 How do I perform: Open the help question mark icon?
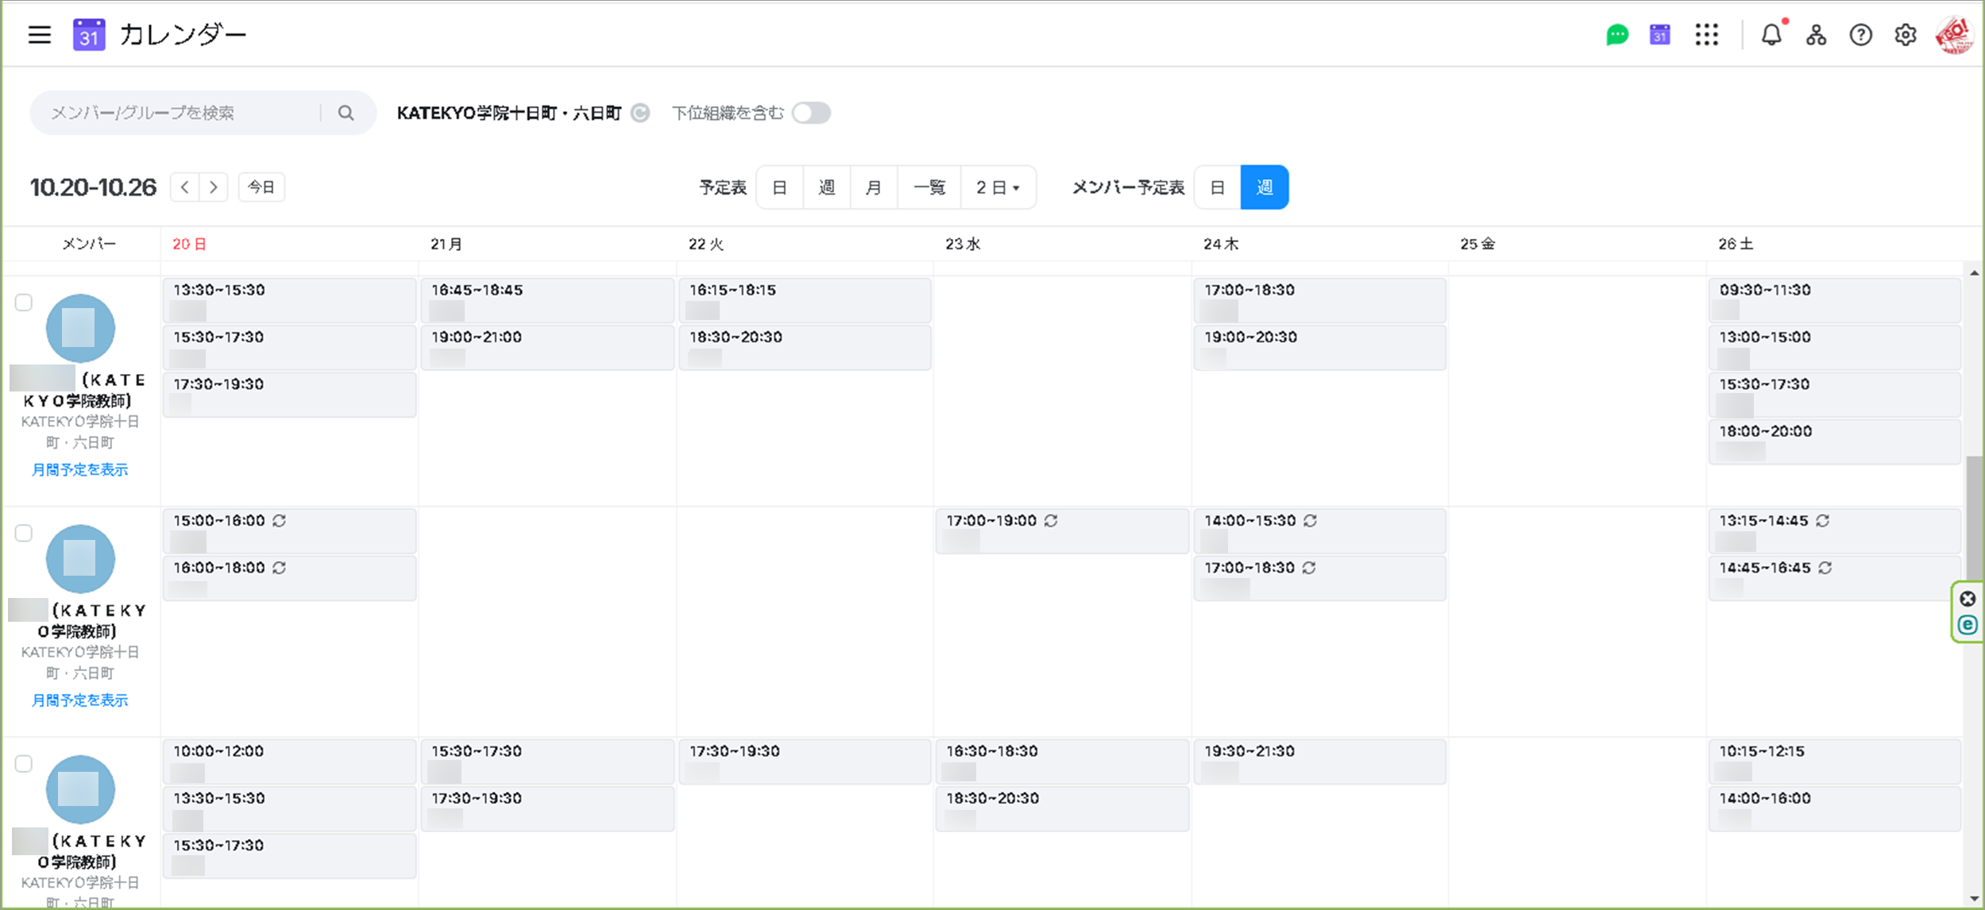1860,35
